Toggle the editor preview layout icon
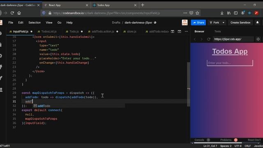This screenshot has width=263, height=148. 179,32
